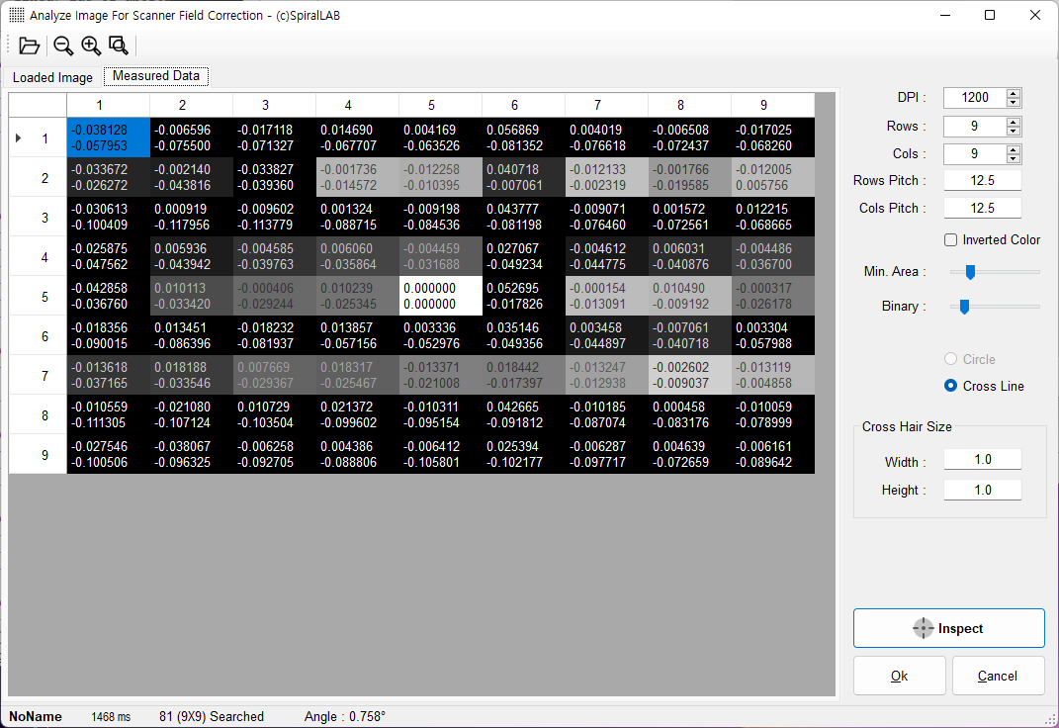Image resolution: width=1059 pixels, height=728 pixels.
Task: Click the 1468 ms status text
Action: point(111,716)
